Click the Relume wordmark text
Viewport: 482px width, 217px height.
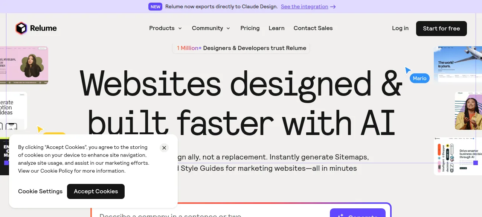point(43,28)
